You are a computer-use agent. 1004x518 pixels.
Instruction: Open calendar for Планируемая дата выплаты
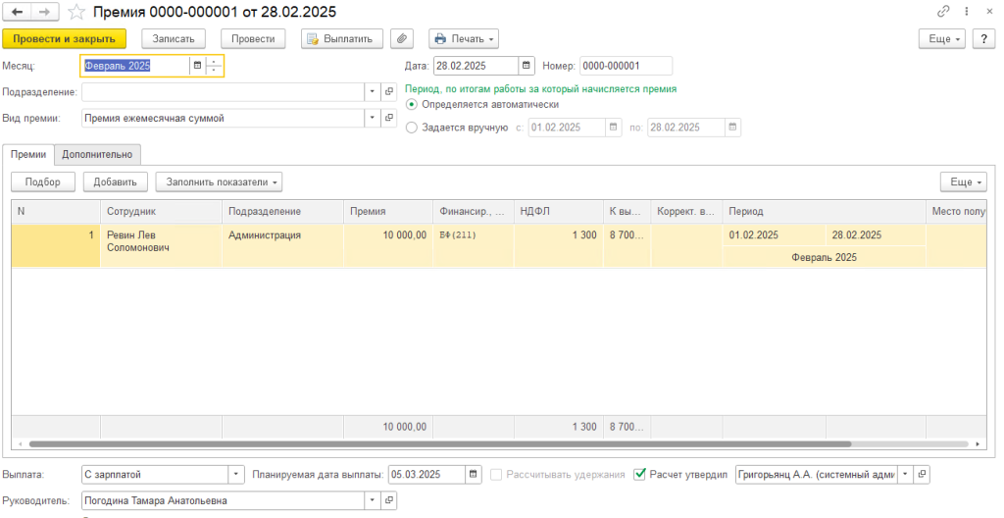click(x=474, y=475)
